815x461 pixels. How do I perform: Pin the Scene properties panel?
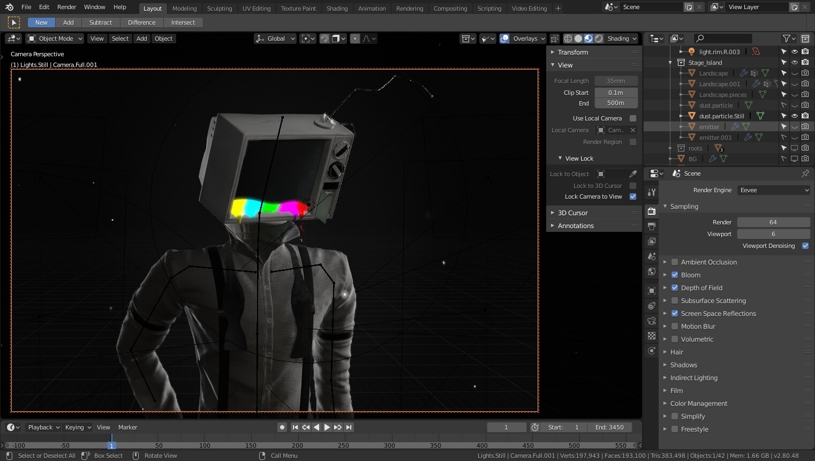tap(805, 173)
